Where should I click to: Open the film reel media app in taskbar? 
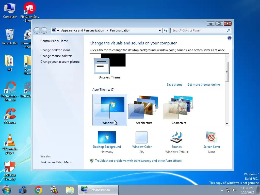coord(54,190)
